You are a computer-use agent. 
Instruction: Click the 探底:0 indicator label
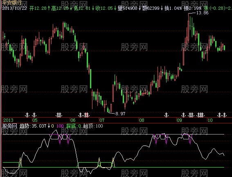pyautogui.click(x=74, y=126)
